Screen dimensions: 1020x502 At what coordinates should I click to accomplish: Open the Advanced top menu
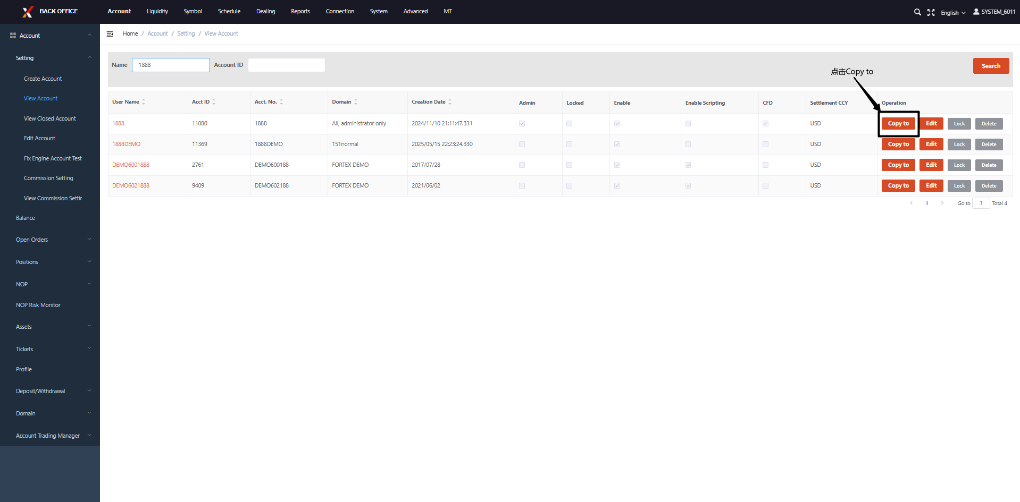(415, 12)
